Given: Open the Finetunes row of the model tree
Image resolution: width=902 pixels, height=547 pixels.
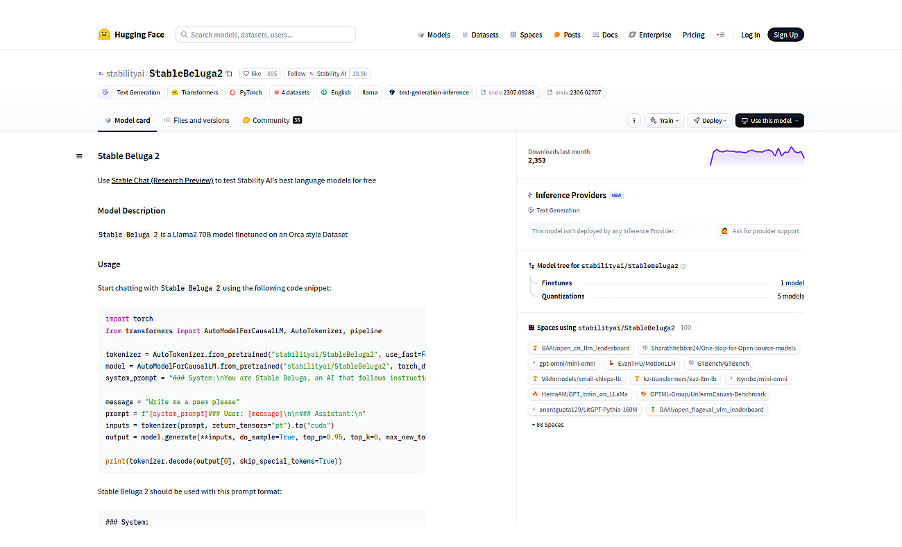Looking at the screenshot, I should tap(672, 283).
